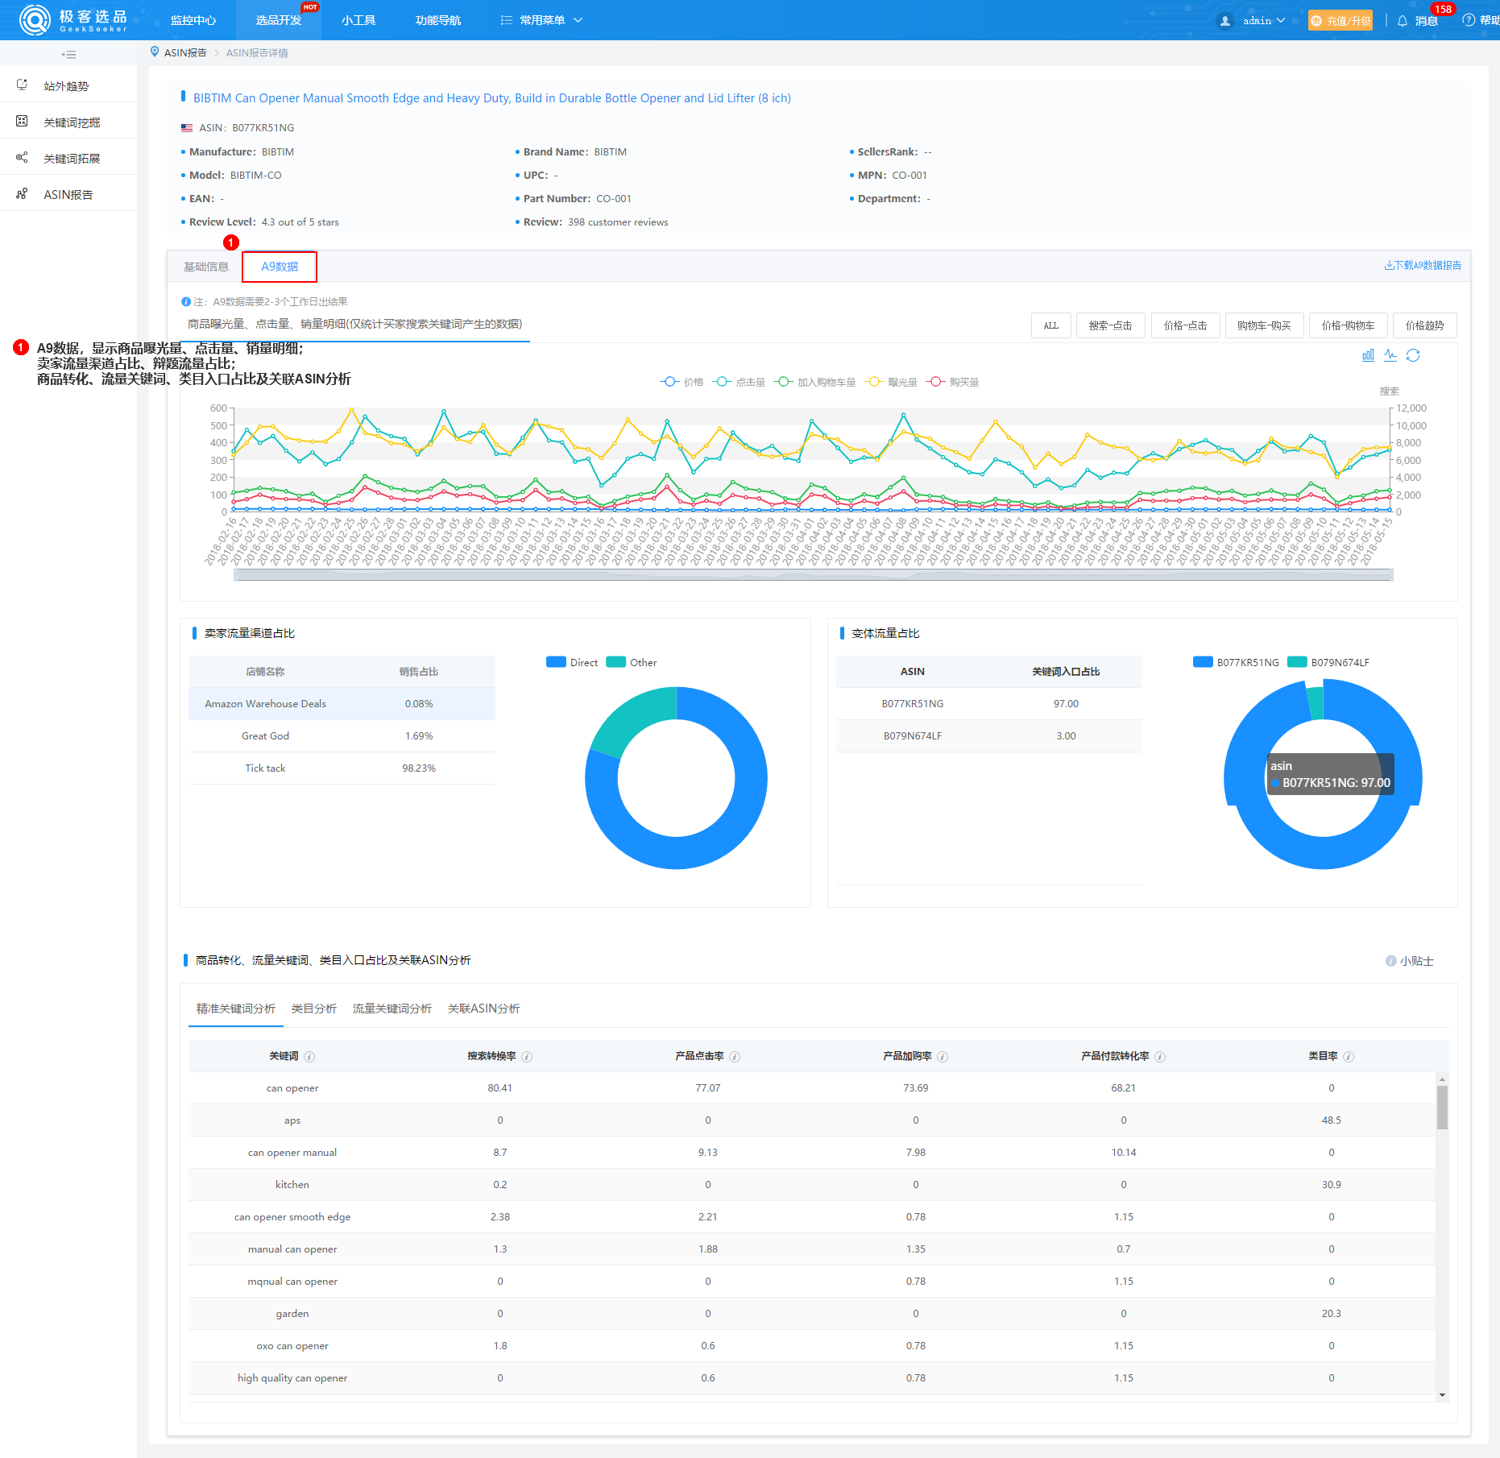The height and width of the screenshot is (1458, 1500).
Task: Toggle 价格 series in chart legend
Action: tap(682, 382)
